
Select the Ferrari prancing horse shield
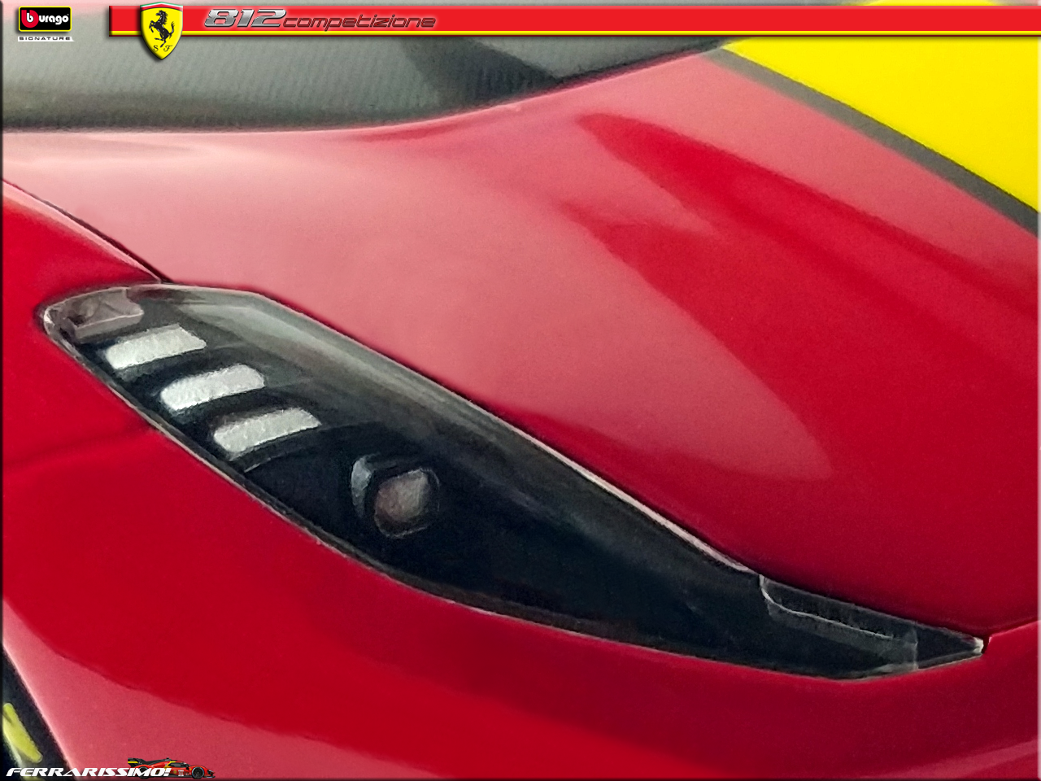pos(161,30)
